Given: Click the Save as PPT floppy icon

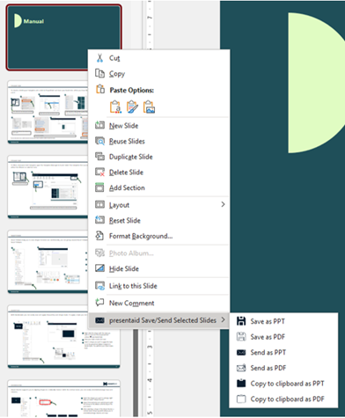Looking at the screenshot, I should tap(241, 321).
